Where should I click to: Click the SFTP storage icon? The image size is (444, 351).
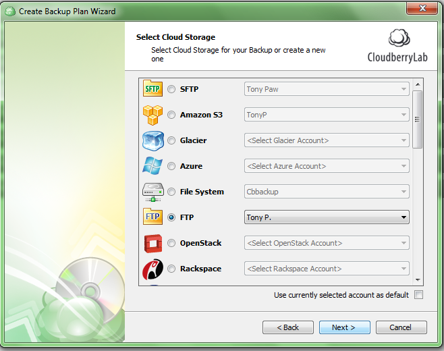pos(152,88)
